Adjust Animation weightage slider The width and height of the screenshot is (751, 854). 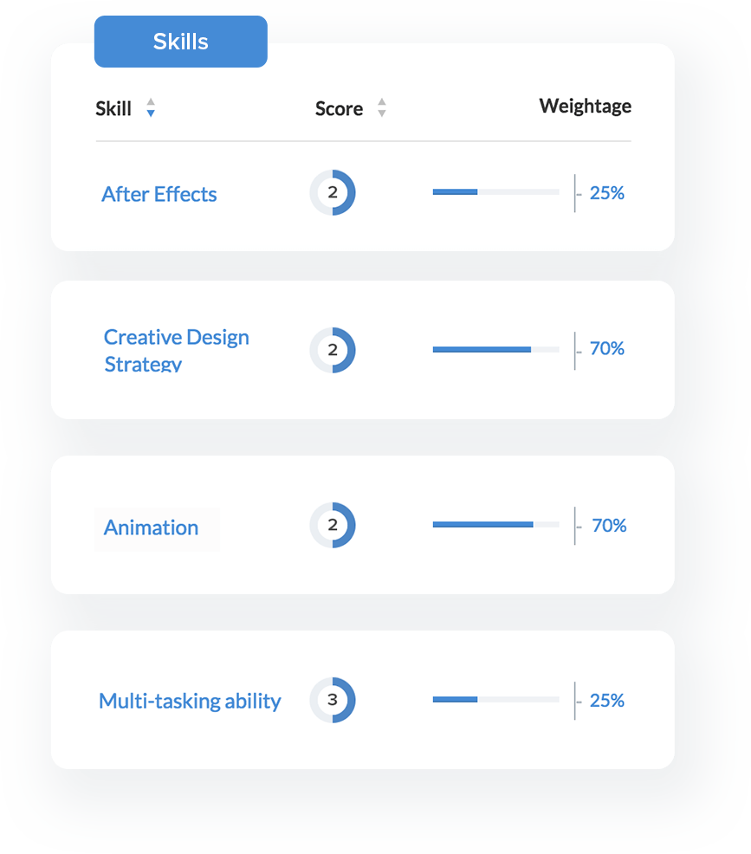pos(495,524)
